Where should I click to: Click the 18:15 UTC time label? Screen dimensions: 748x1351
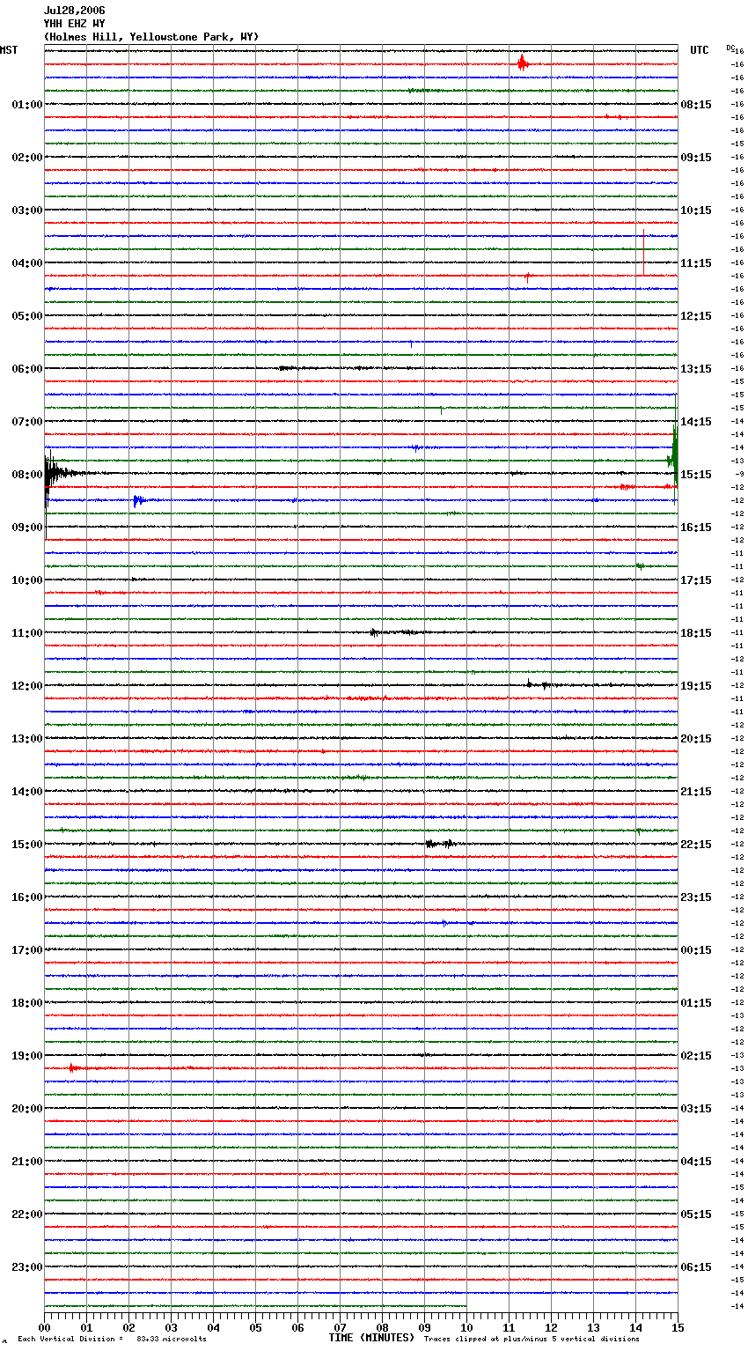pyautogui.click(x=696, y=633)
